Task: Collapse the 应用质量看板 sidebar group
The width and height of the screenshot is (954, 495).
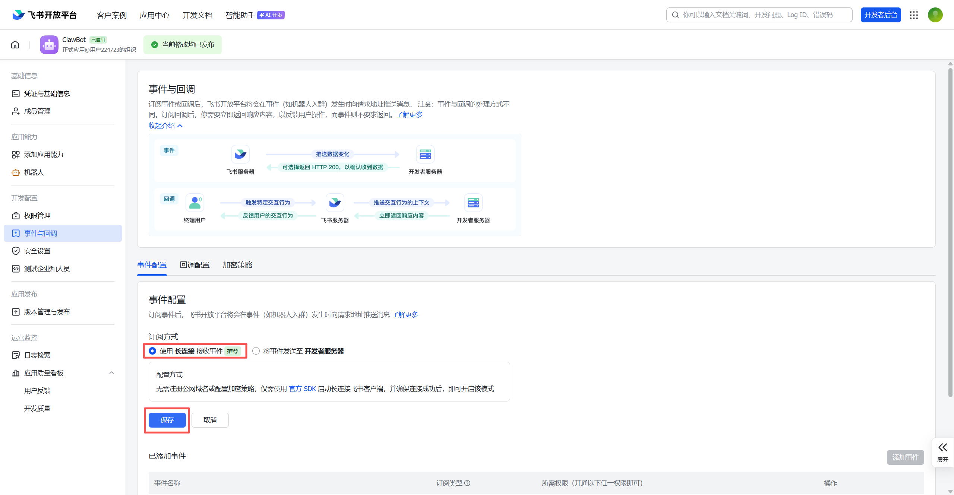Action: pos(111,373)
